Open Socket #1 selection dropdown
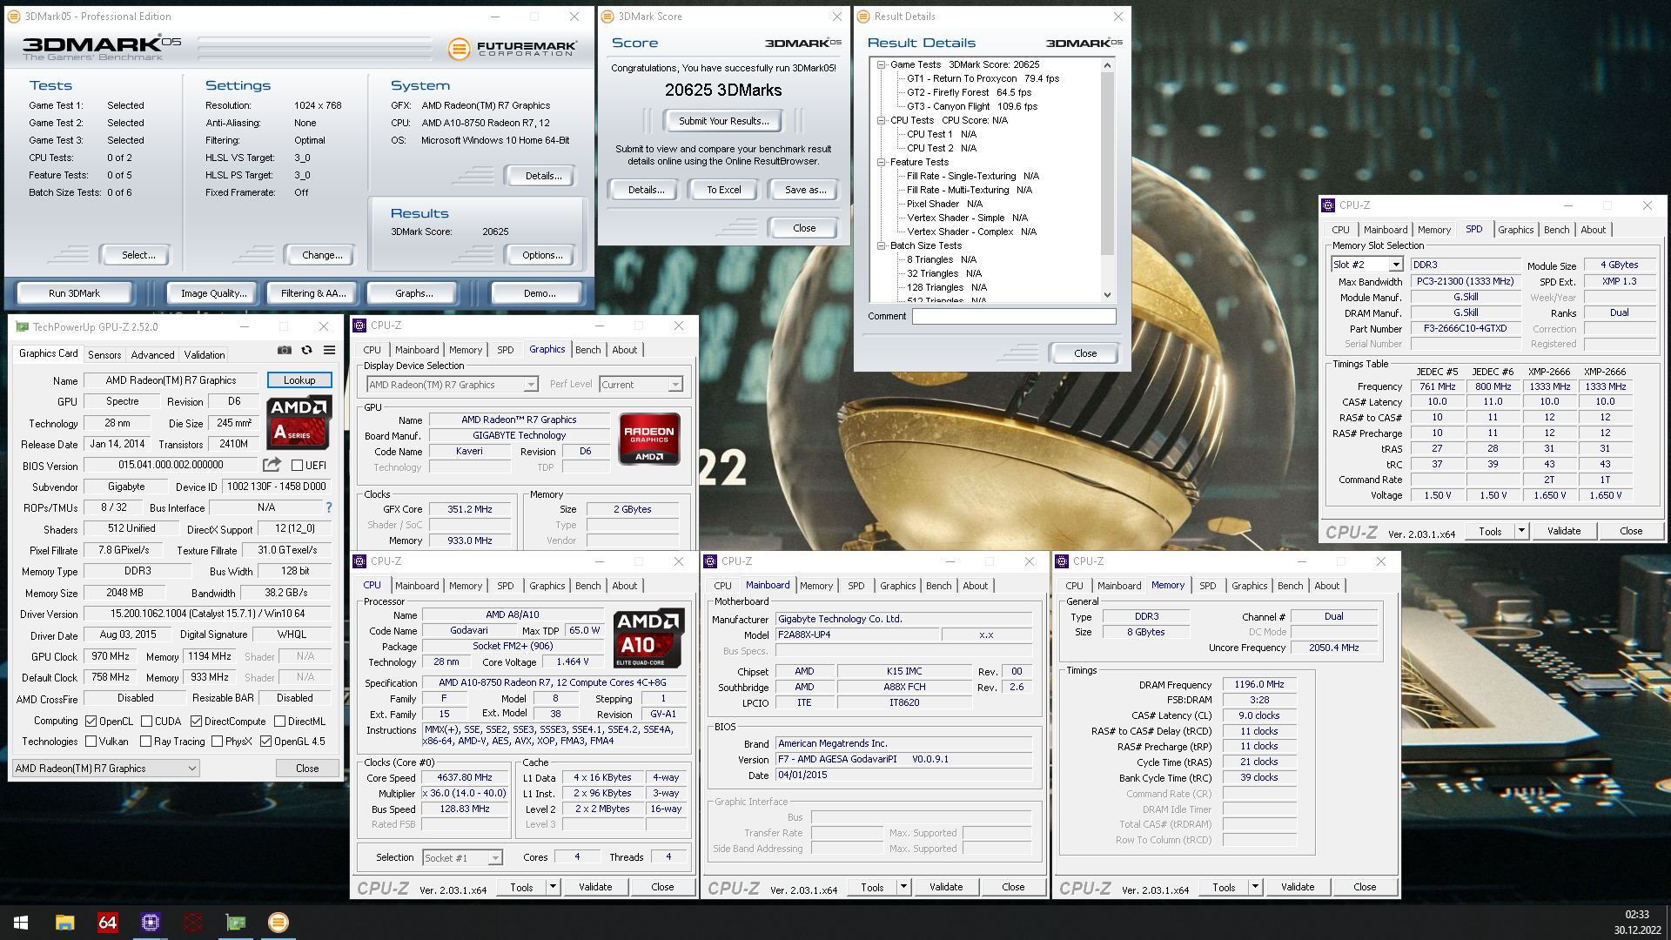The height and width of the screenshot is (940, 1671). (x=462, y=858)
